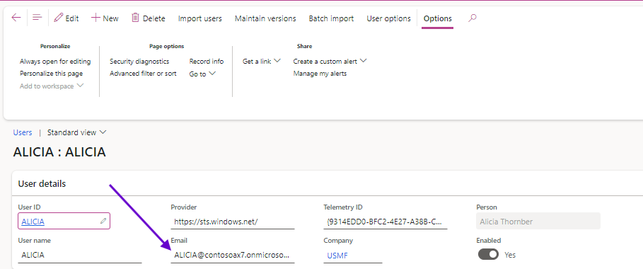Click the Person field Alicia Thornber
The width and height of the screenshot is (643, 269).
click(x=538, y=221)
